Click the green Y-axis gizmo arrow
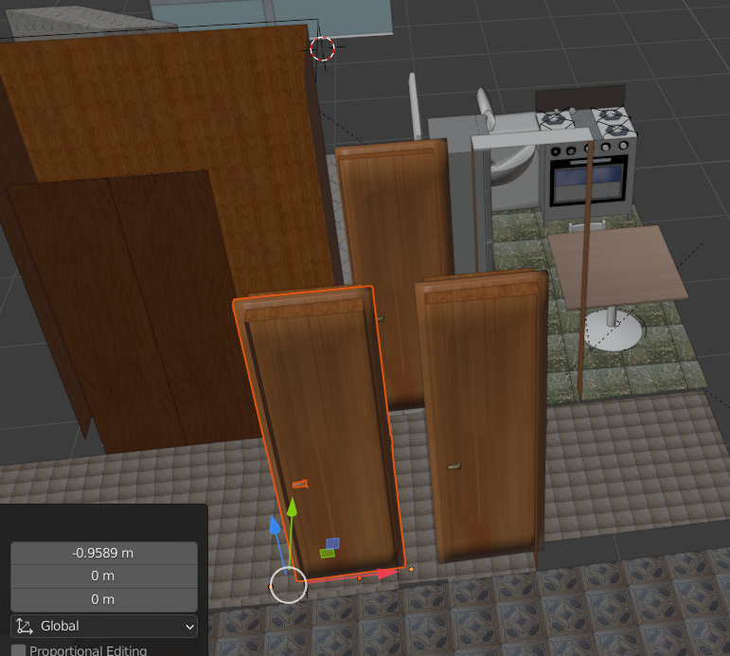The image size is (730, 656). pos(292,507)
